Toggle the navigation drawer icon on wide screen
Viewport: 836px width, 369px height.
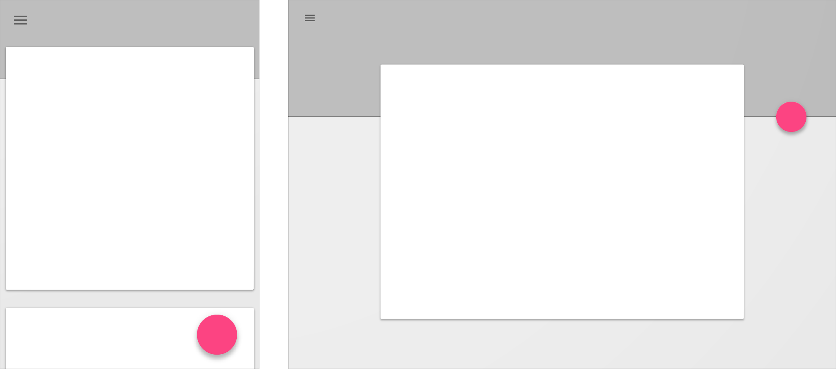click(310, 18)
